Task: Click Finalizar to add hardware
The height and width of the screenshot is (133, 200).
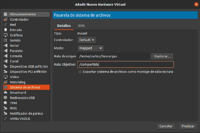Action: pos(188,126)
